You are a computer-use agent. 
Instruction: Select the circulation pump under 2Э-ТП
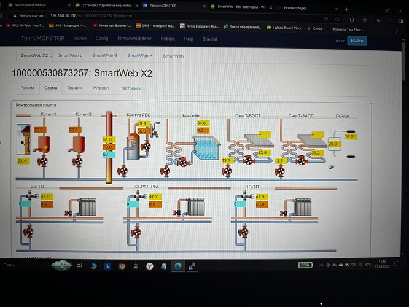(28, 231)
